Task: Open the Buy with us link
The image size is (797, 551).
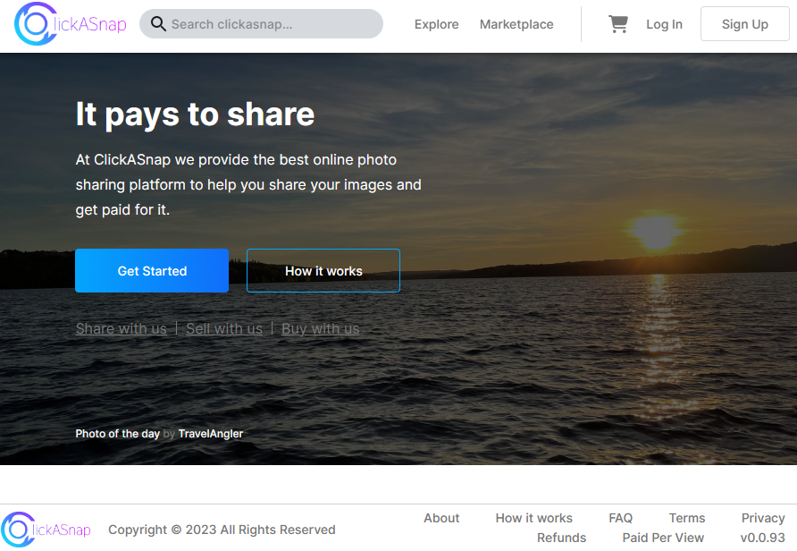Action: point(320,328)
